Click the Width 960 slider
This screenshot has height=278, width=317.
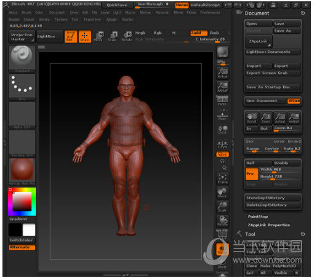click(x=280, y=170)
